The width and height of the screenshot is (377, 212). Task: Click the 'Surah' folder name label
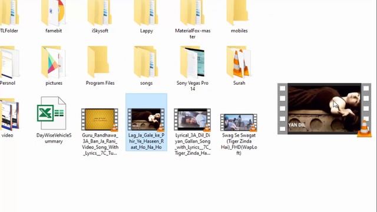point(239,83)
